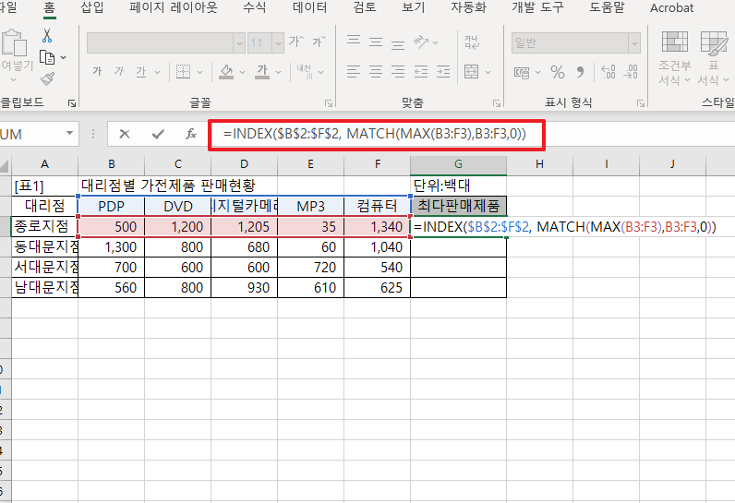The image size is (735, 503).
Task: Open alignment (맞춤) group dialog launcher
Action: 497,103
